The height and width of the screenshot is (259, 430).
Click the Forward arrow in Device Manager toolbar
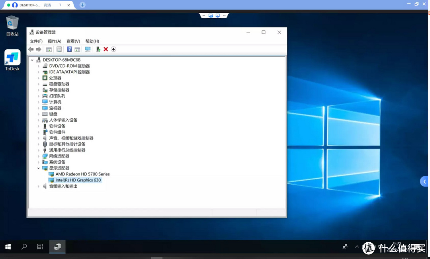(x=38, y=49)
